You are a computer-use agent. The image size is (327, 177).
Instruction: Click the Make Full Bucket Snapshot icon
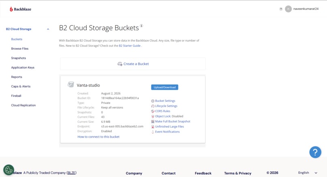(x=153, y=122)
